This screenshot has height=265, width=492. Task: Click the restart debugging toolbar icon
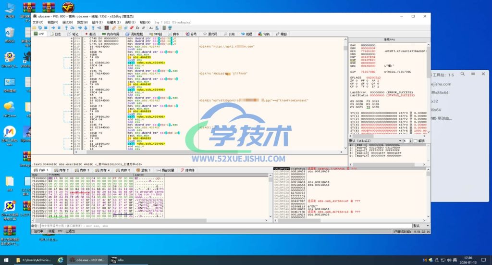[40, 28]
